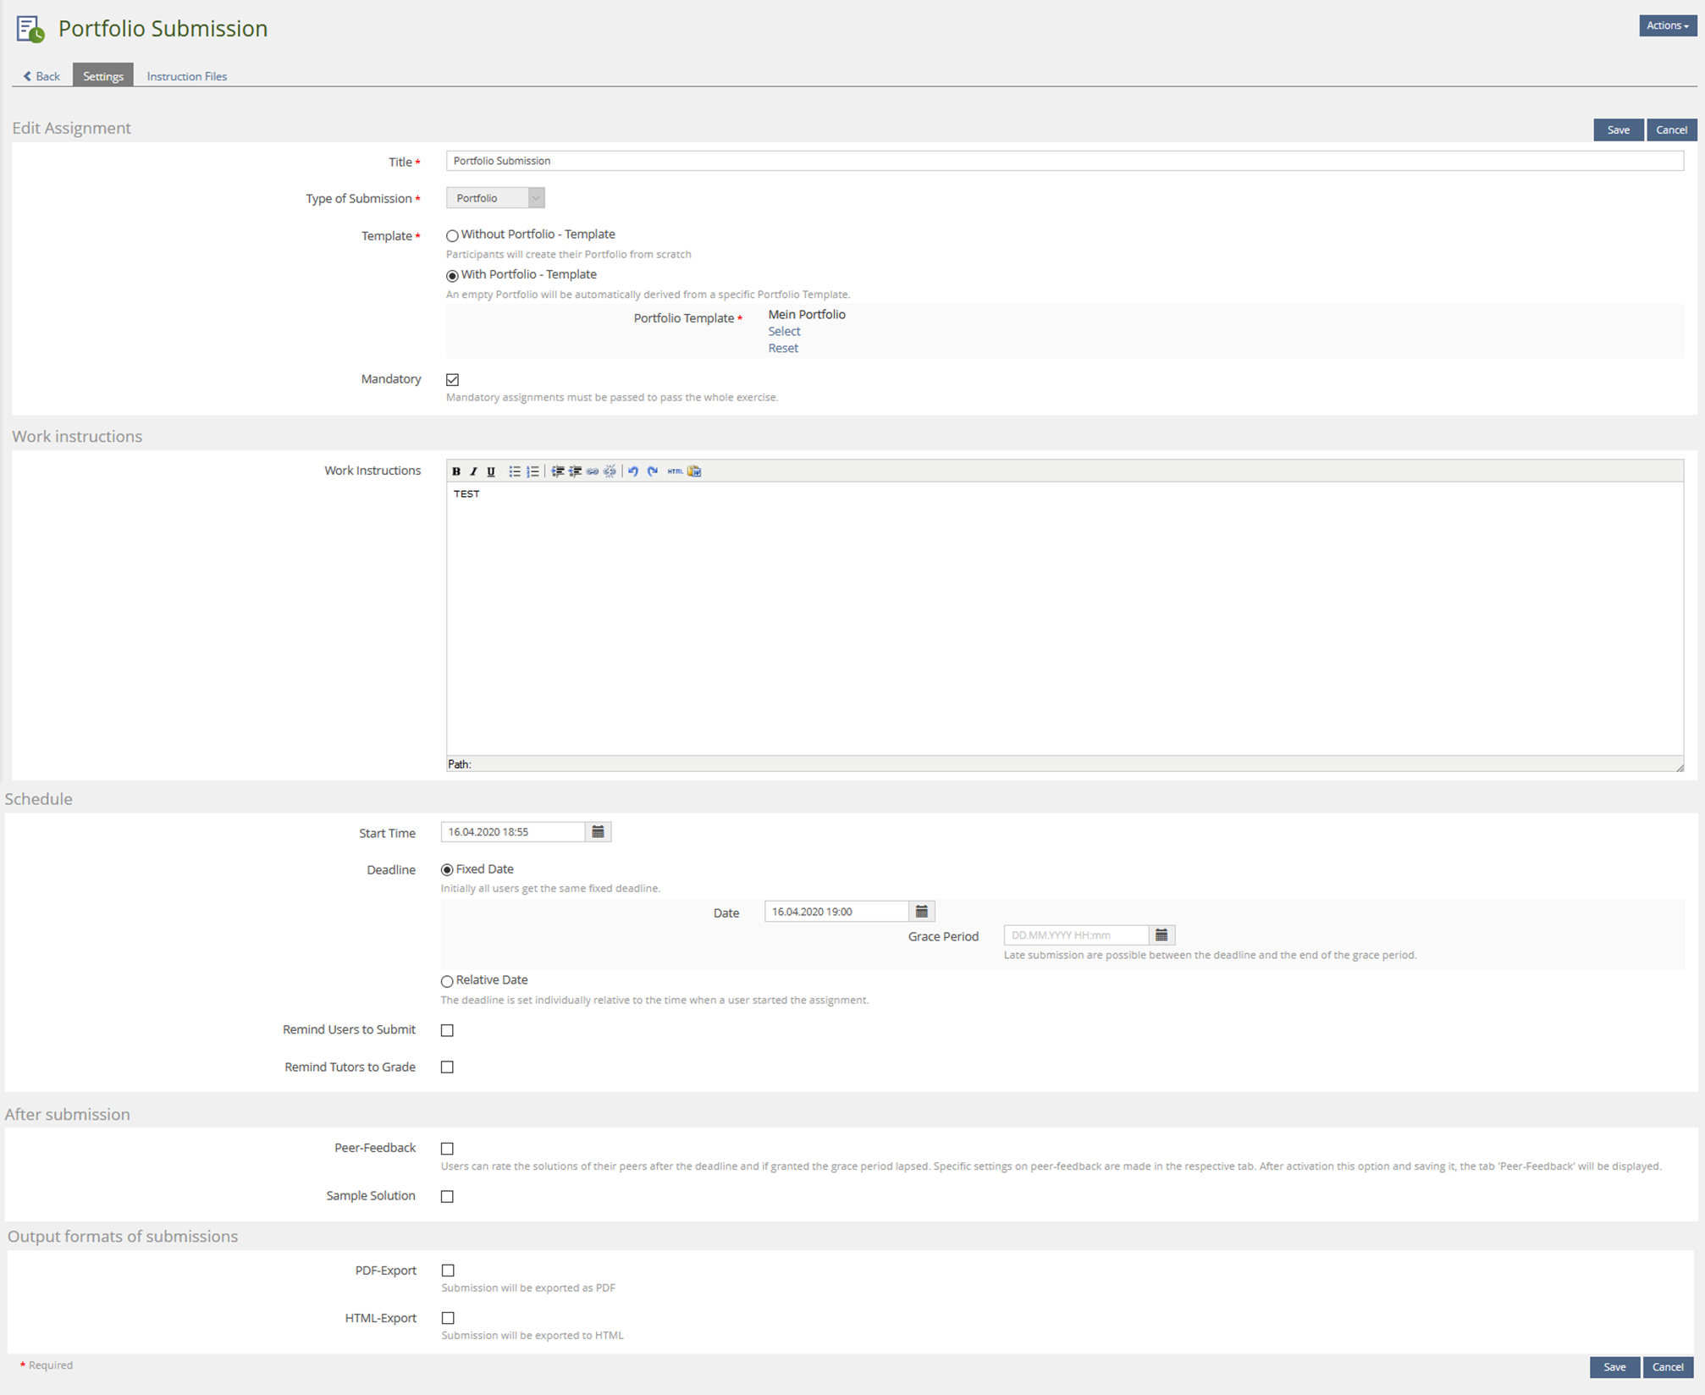The image size is (1705, 1395).
Task: Enable the Peer-Feedback checkbox
Action: [x=447, y=1149]
